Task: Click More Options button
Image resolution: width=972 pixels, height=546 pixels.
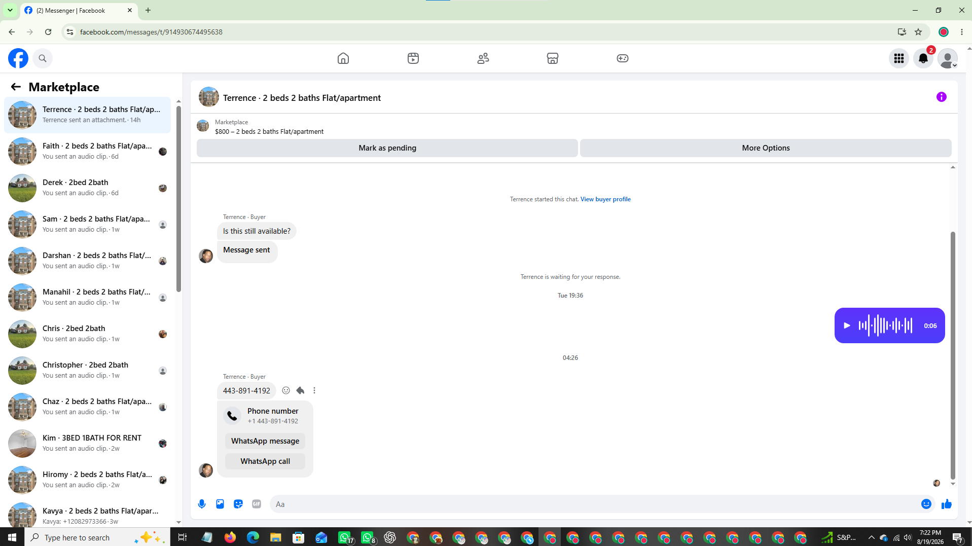Action: pyautogui.click(x=766, y=148)
